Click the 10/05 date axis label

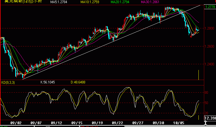point(179,123)
